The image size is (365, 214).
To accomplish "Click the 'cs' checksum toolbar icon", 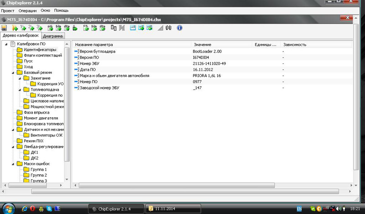I will (x=86, y=28).
